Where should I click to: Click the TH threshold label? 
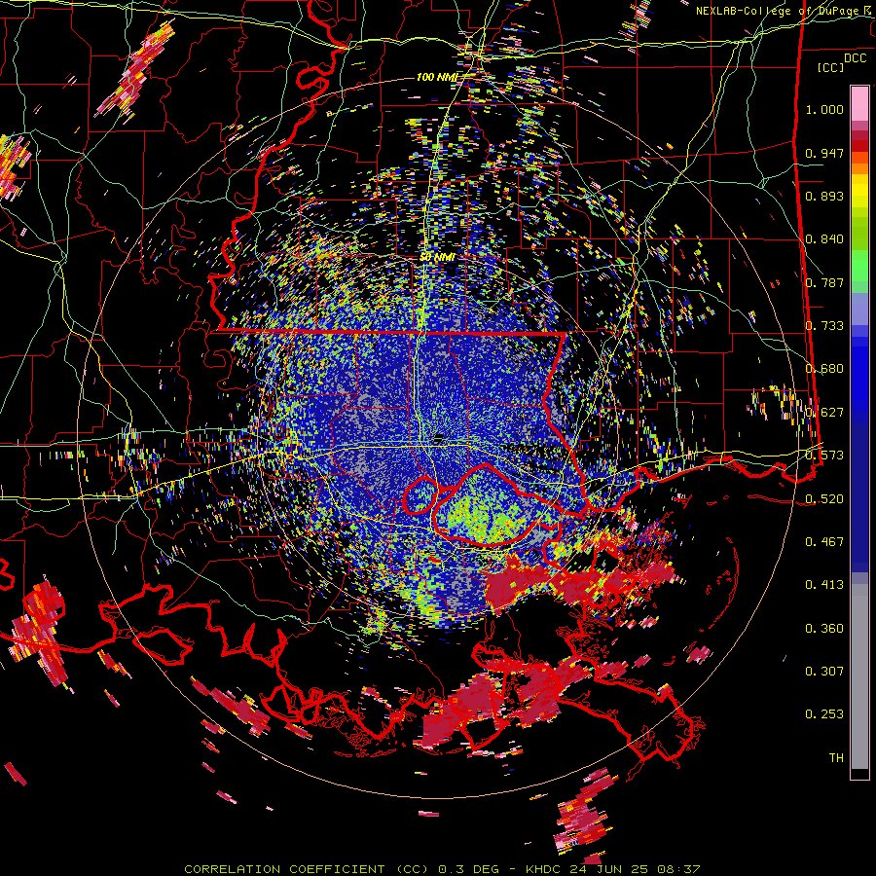[x=836, y=758]
